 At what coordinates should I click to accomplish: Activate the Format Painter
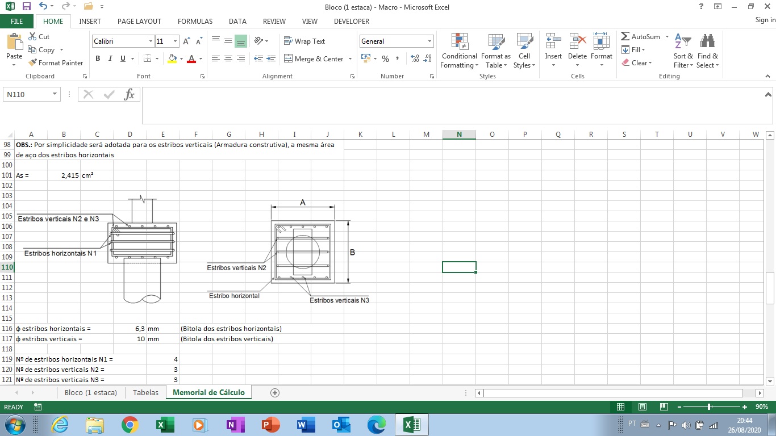[56, 62]
